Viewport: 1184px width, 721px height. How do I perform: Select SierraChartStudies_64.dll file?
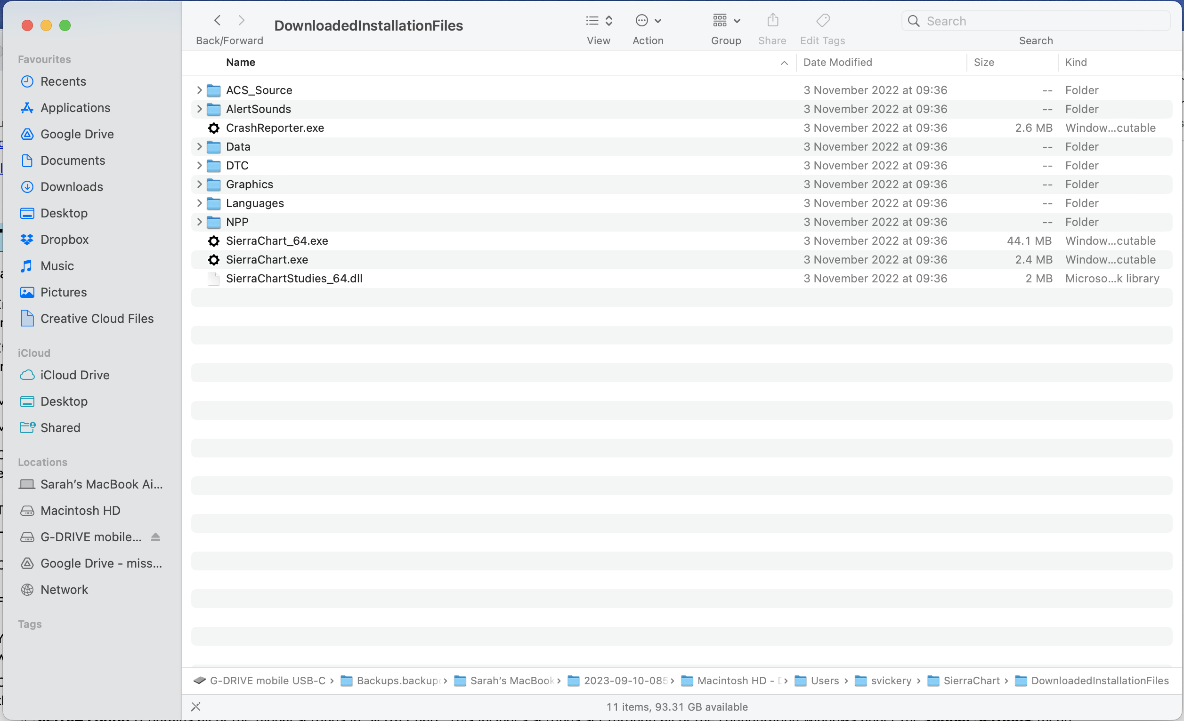[x=294, y=279]
